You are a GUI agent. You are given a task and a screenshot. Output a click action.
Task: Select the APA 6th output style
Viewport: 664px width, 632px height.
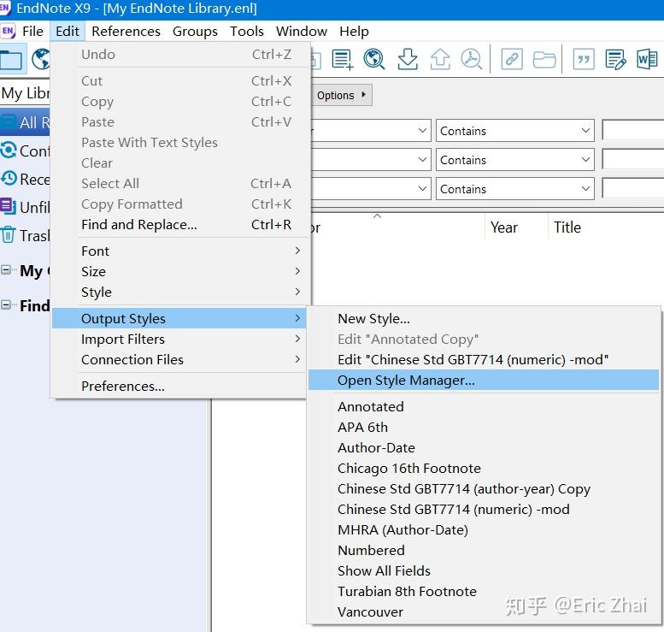coord(484,428)
